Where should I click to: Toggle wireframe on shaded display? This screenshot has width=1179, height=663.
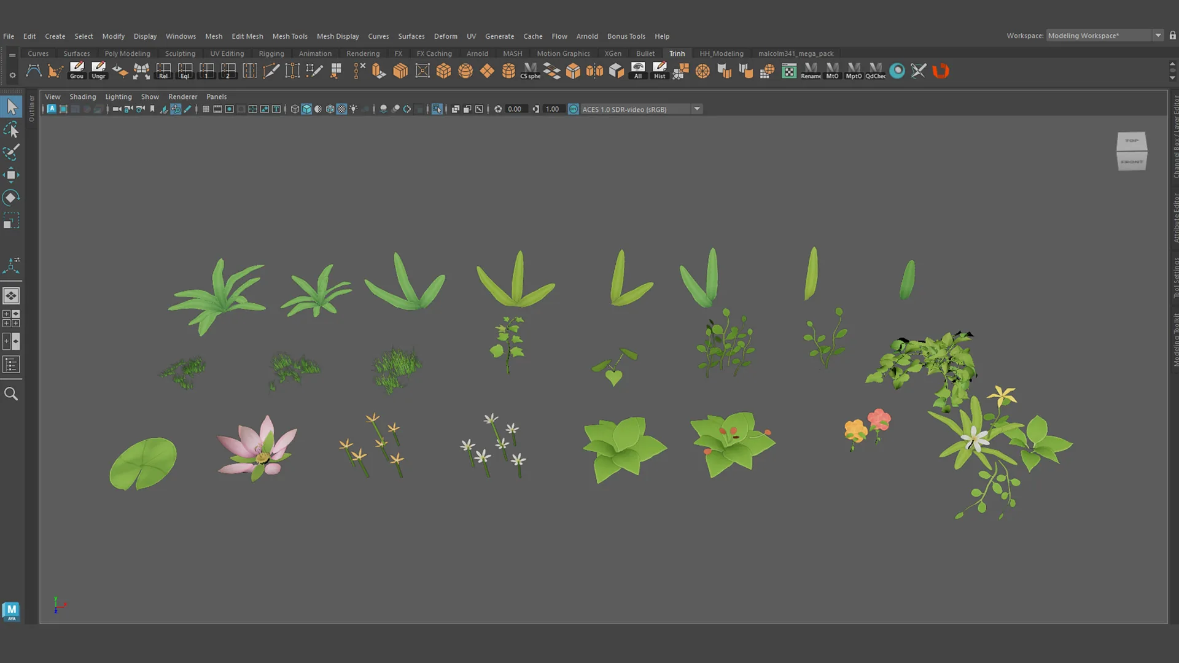coord(330,109)
